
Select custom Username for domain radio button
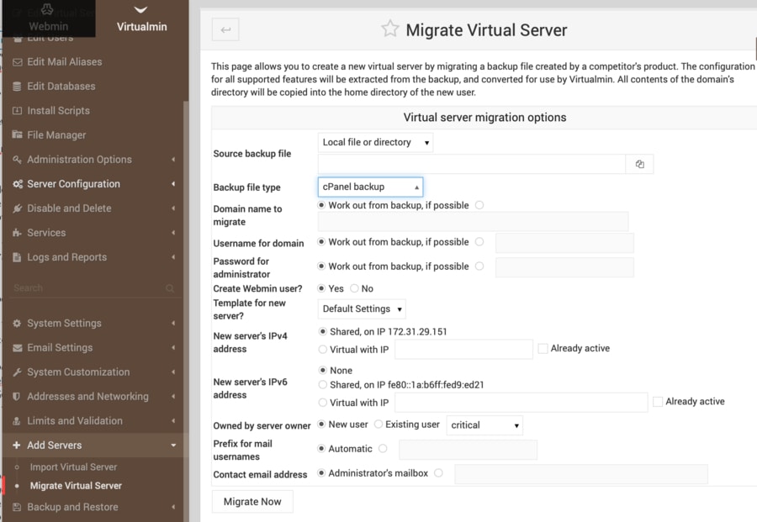[x=479, y=242]
